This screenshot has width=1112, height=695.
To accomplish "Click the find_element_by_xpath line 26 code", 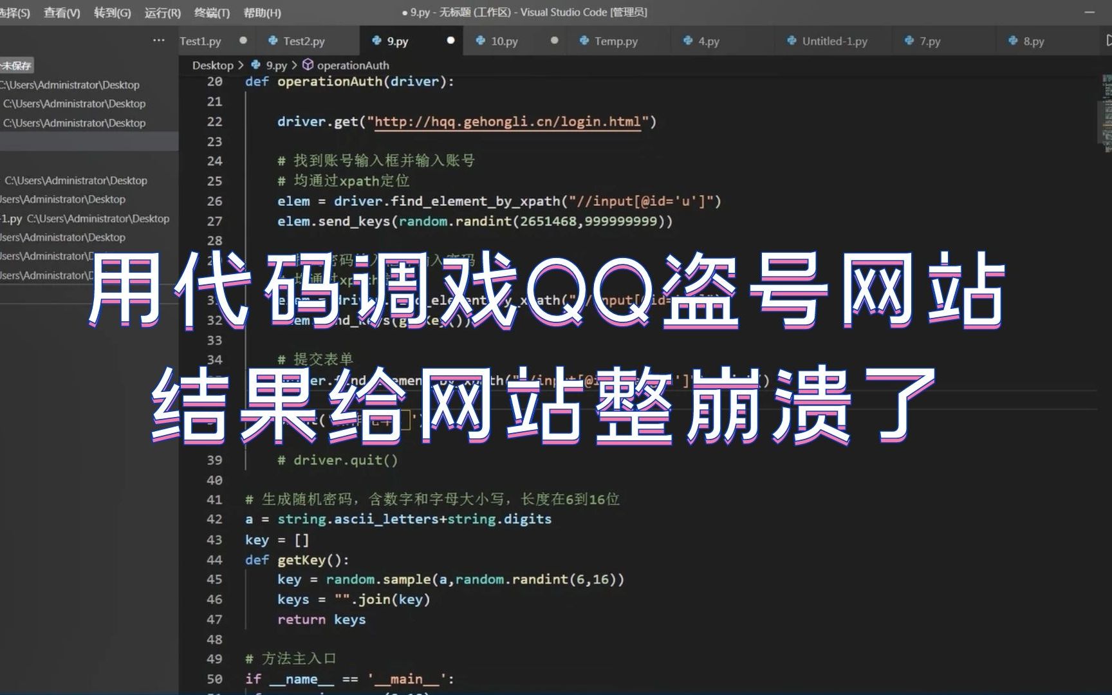I will 499,201.
